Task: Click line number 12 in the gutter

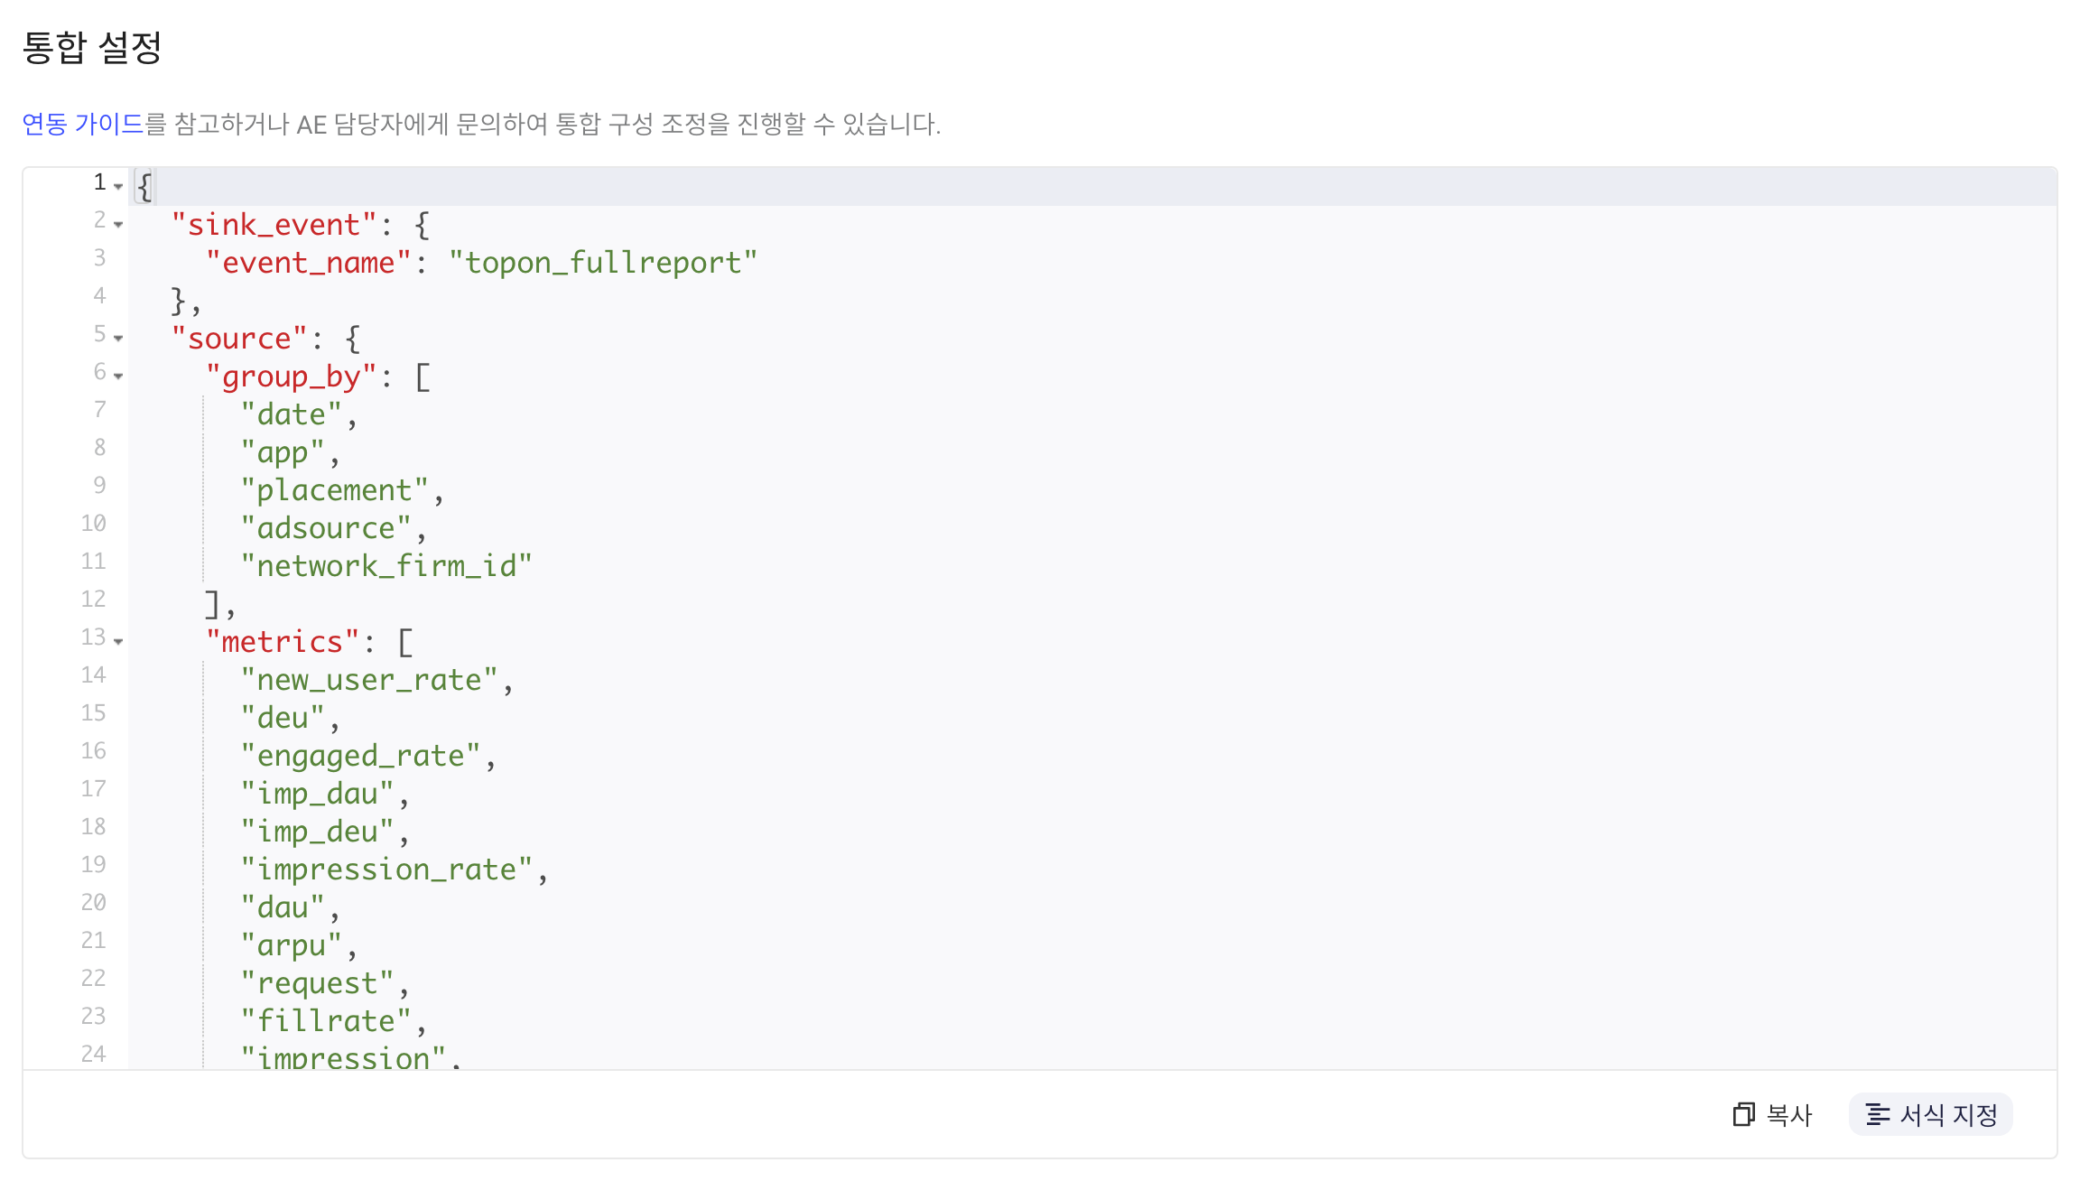Action: point(94,599)
